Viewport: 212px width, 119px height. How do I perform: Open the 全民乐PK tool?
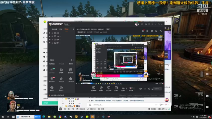click(52, 80)
